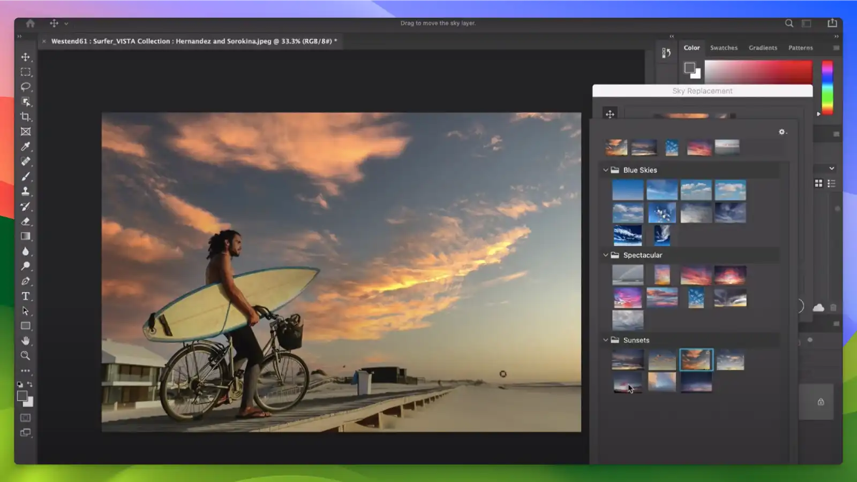Collapse the Sunsets group

pyautogui.click(x=605, y=340)
